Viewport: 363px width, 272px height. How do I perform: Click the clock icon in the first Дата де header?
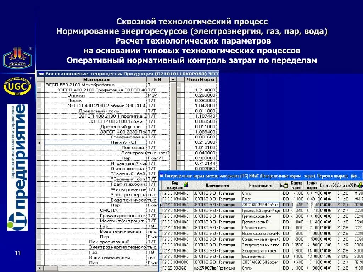(x=334, y=185)
